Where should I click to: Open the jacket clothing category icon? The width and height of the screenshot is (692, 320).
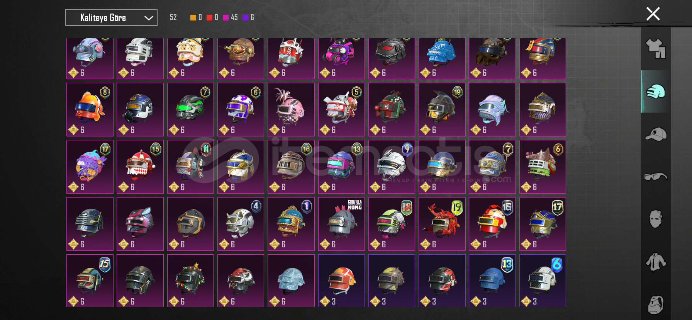click(656, 262)
